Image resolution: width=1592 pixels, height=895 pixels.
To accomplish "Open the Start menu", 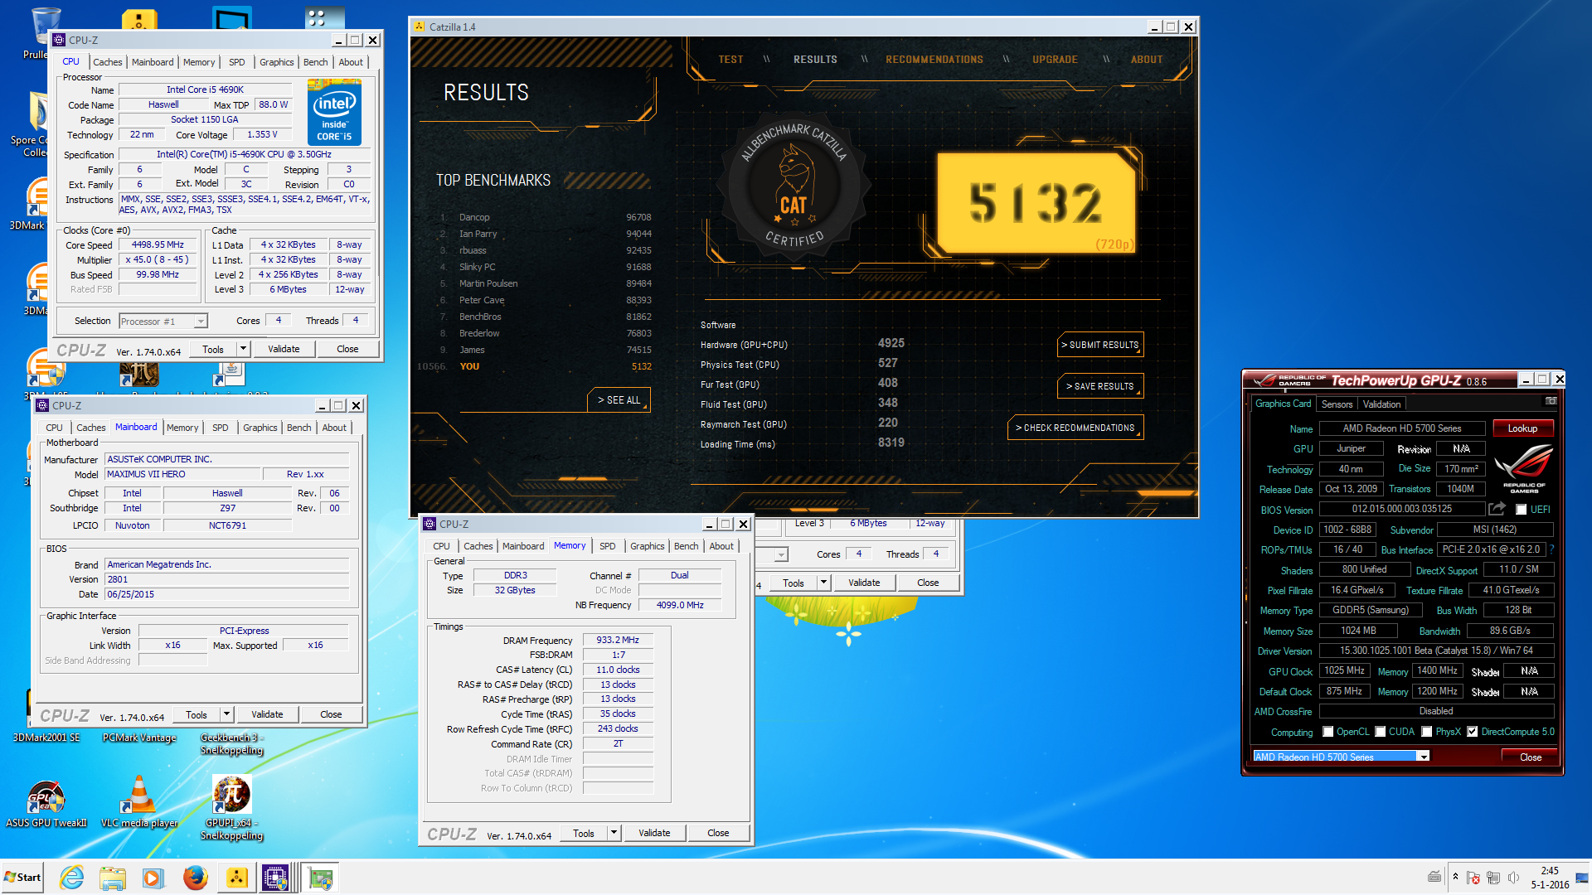I will pyautogui.click(x=22, y=878).
